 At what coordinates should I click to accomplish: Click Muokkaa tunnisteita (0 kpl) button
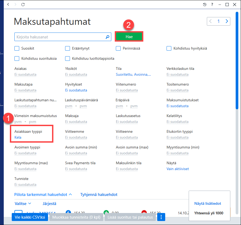click(76, 217)
